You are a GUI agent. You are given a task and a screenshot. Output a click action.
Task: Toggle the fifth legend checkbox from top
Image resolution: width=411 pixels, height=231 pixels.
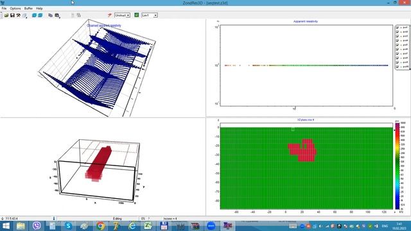click(398, 45)
